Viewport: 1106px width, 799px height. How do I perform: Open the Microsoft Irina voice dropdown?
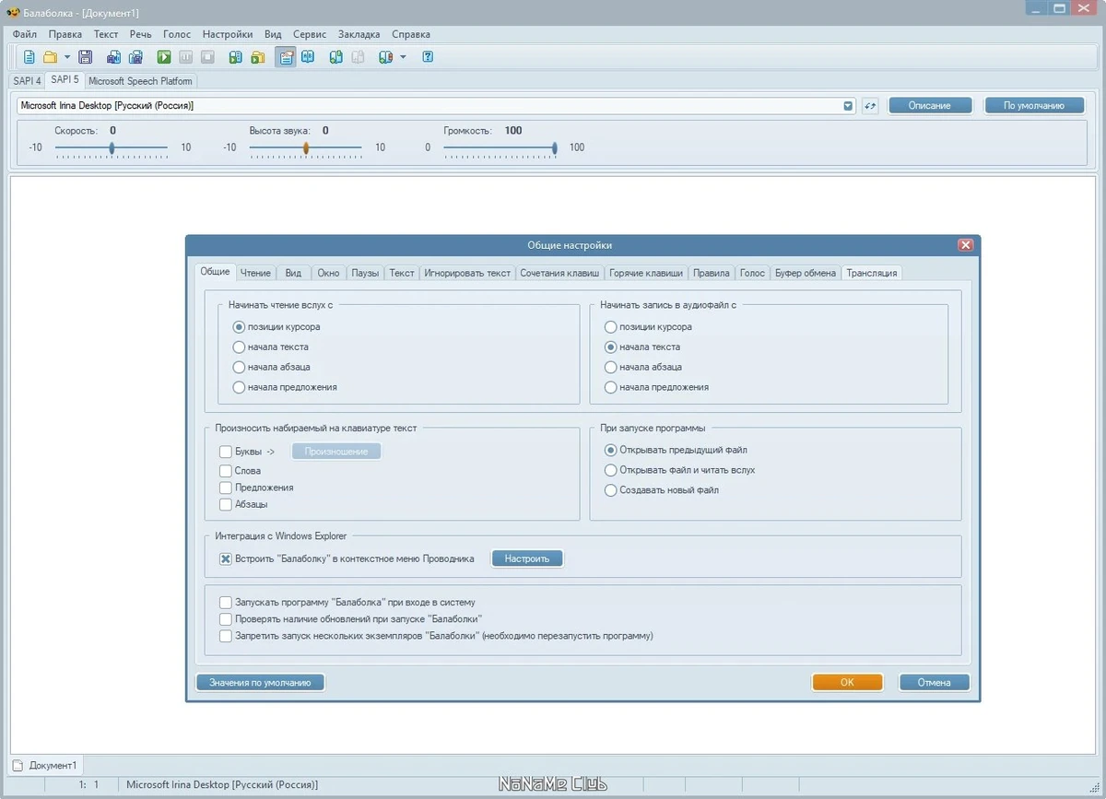849,106
